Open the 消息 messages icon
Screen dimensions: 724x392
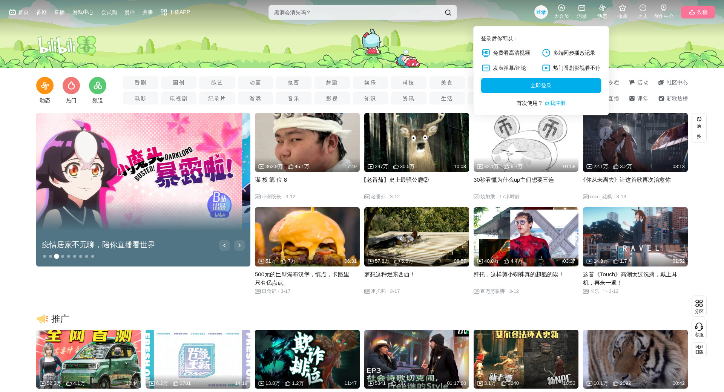(581, 9)
